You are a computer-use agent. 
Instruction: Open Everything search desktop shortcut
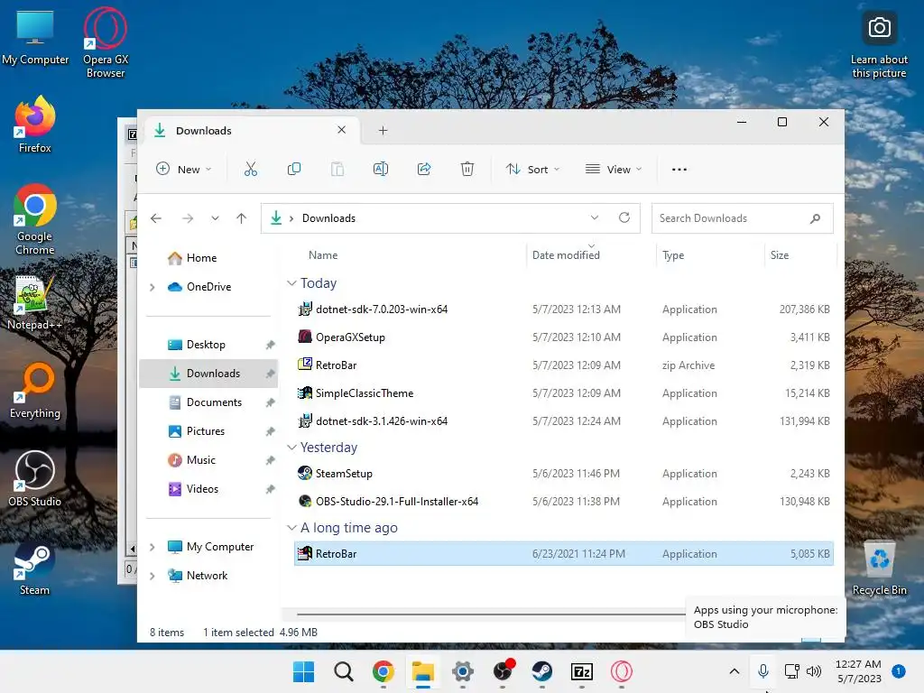tap(35, 392)
